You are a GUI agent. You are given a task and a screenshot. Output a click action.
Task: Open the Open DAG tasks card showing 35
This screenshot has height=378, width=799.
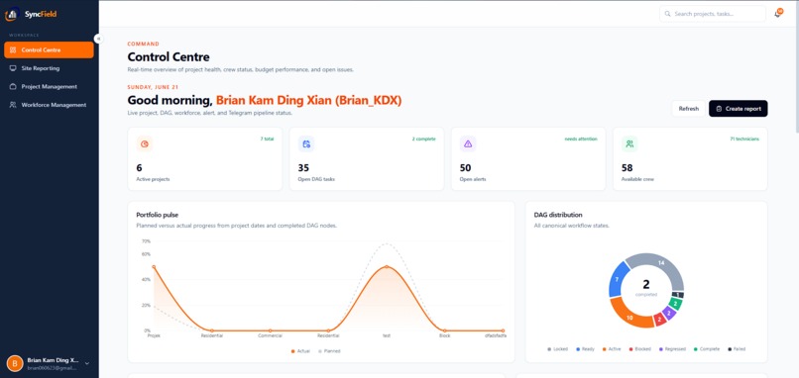(367, 158)
